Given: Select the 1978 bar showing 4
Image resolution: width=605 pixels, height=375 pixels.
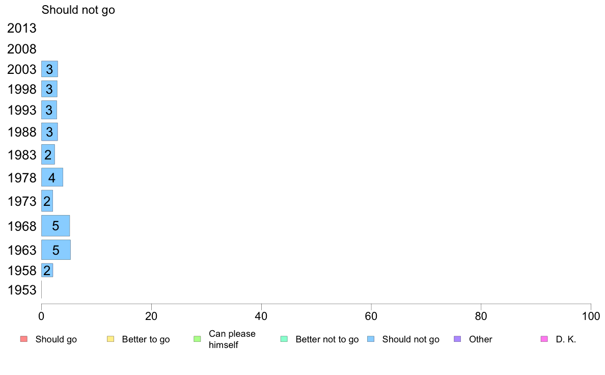Looking at the screenshot, I should pyautogui.click(x=52, y=177).
